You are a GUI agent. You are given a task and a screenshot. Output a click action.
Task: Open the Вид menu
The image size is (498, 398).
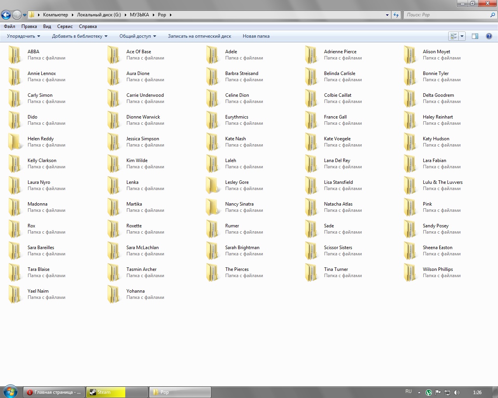tap(47, 26)
